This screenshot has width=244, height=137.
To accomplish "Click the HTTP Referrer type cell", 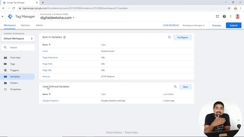I will pos(108,76).
